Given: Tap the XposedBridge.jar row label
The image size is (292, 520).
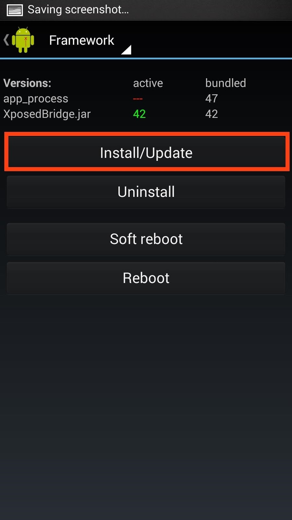Looking at the screenshot, I should point(47,114).
